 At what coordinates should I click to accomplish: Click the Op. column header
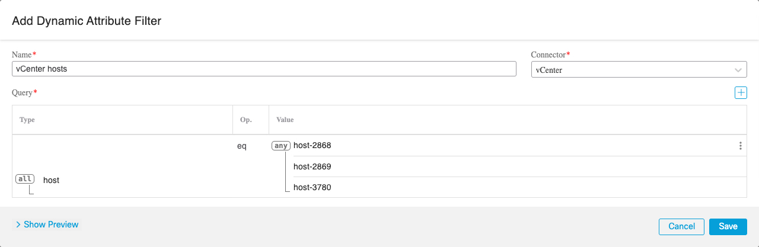point(245,120)
